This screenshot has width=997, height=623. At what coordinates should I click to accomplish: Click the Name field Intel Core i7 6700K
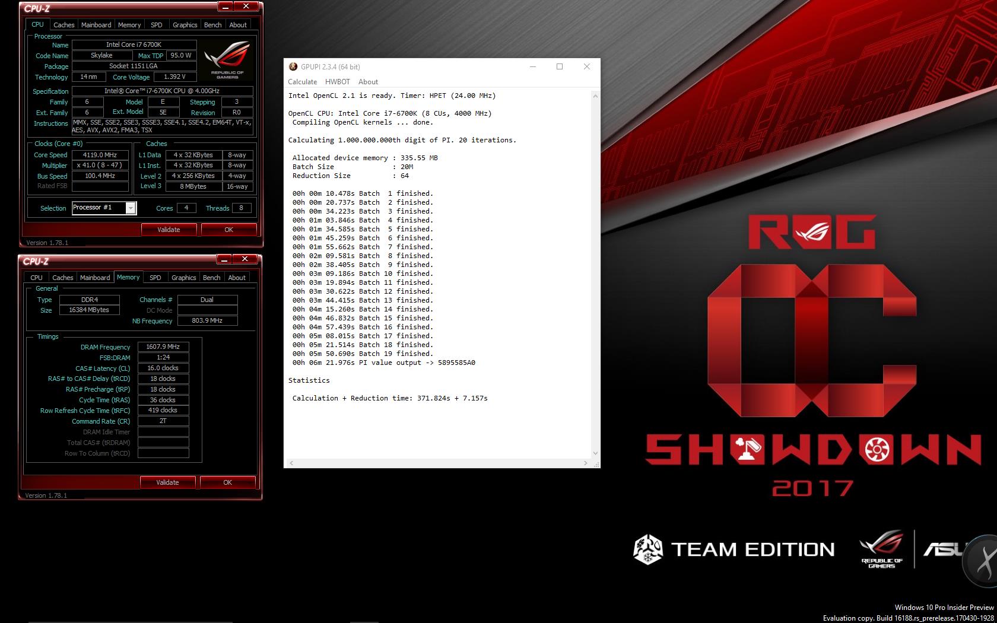[134, 44]
